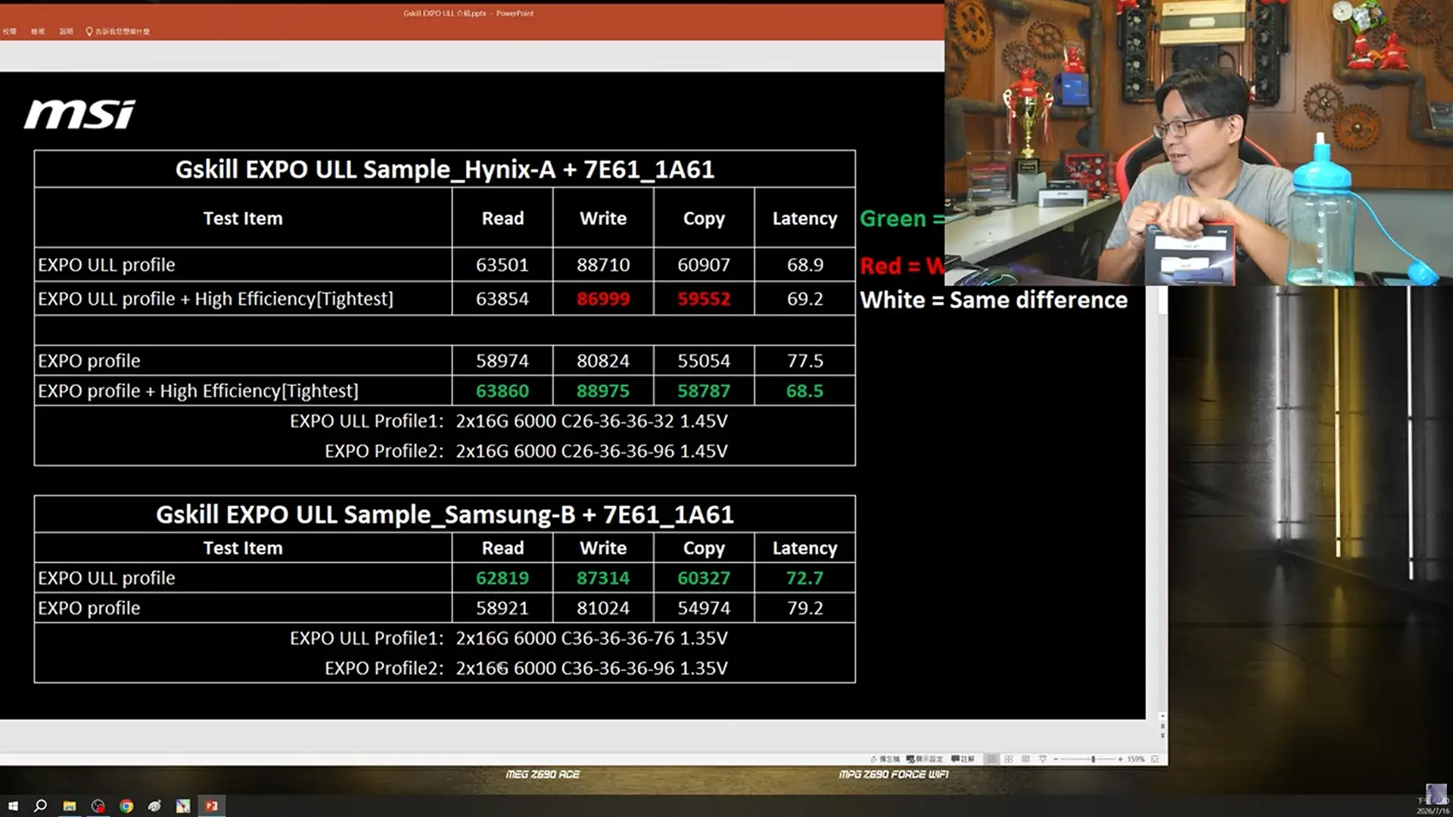Open the paint palette app in taskbar
1453x817 pixels.
coord(154,806)
